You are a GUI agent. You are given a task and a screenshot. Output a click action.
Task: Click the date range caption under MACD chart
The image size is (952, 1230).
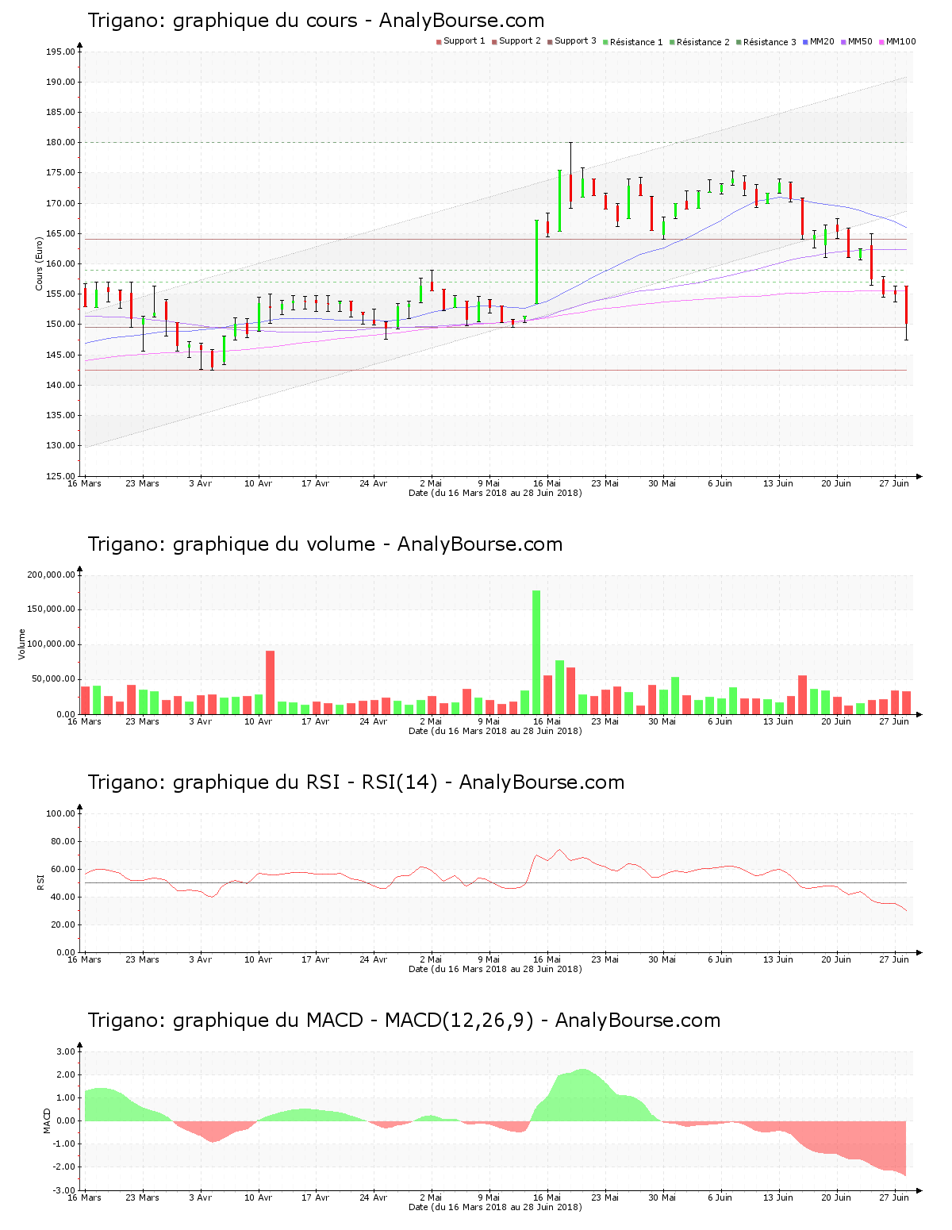tap(495, 1207)
